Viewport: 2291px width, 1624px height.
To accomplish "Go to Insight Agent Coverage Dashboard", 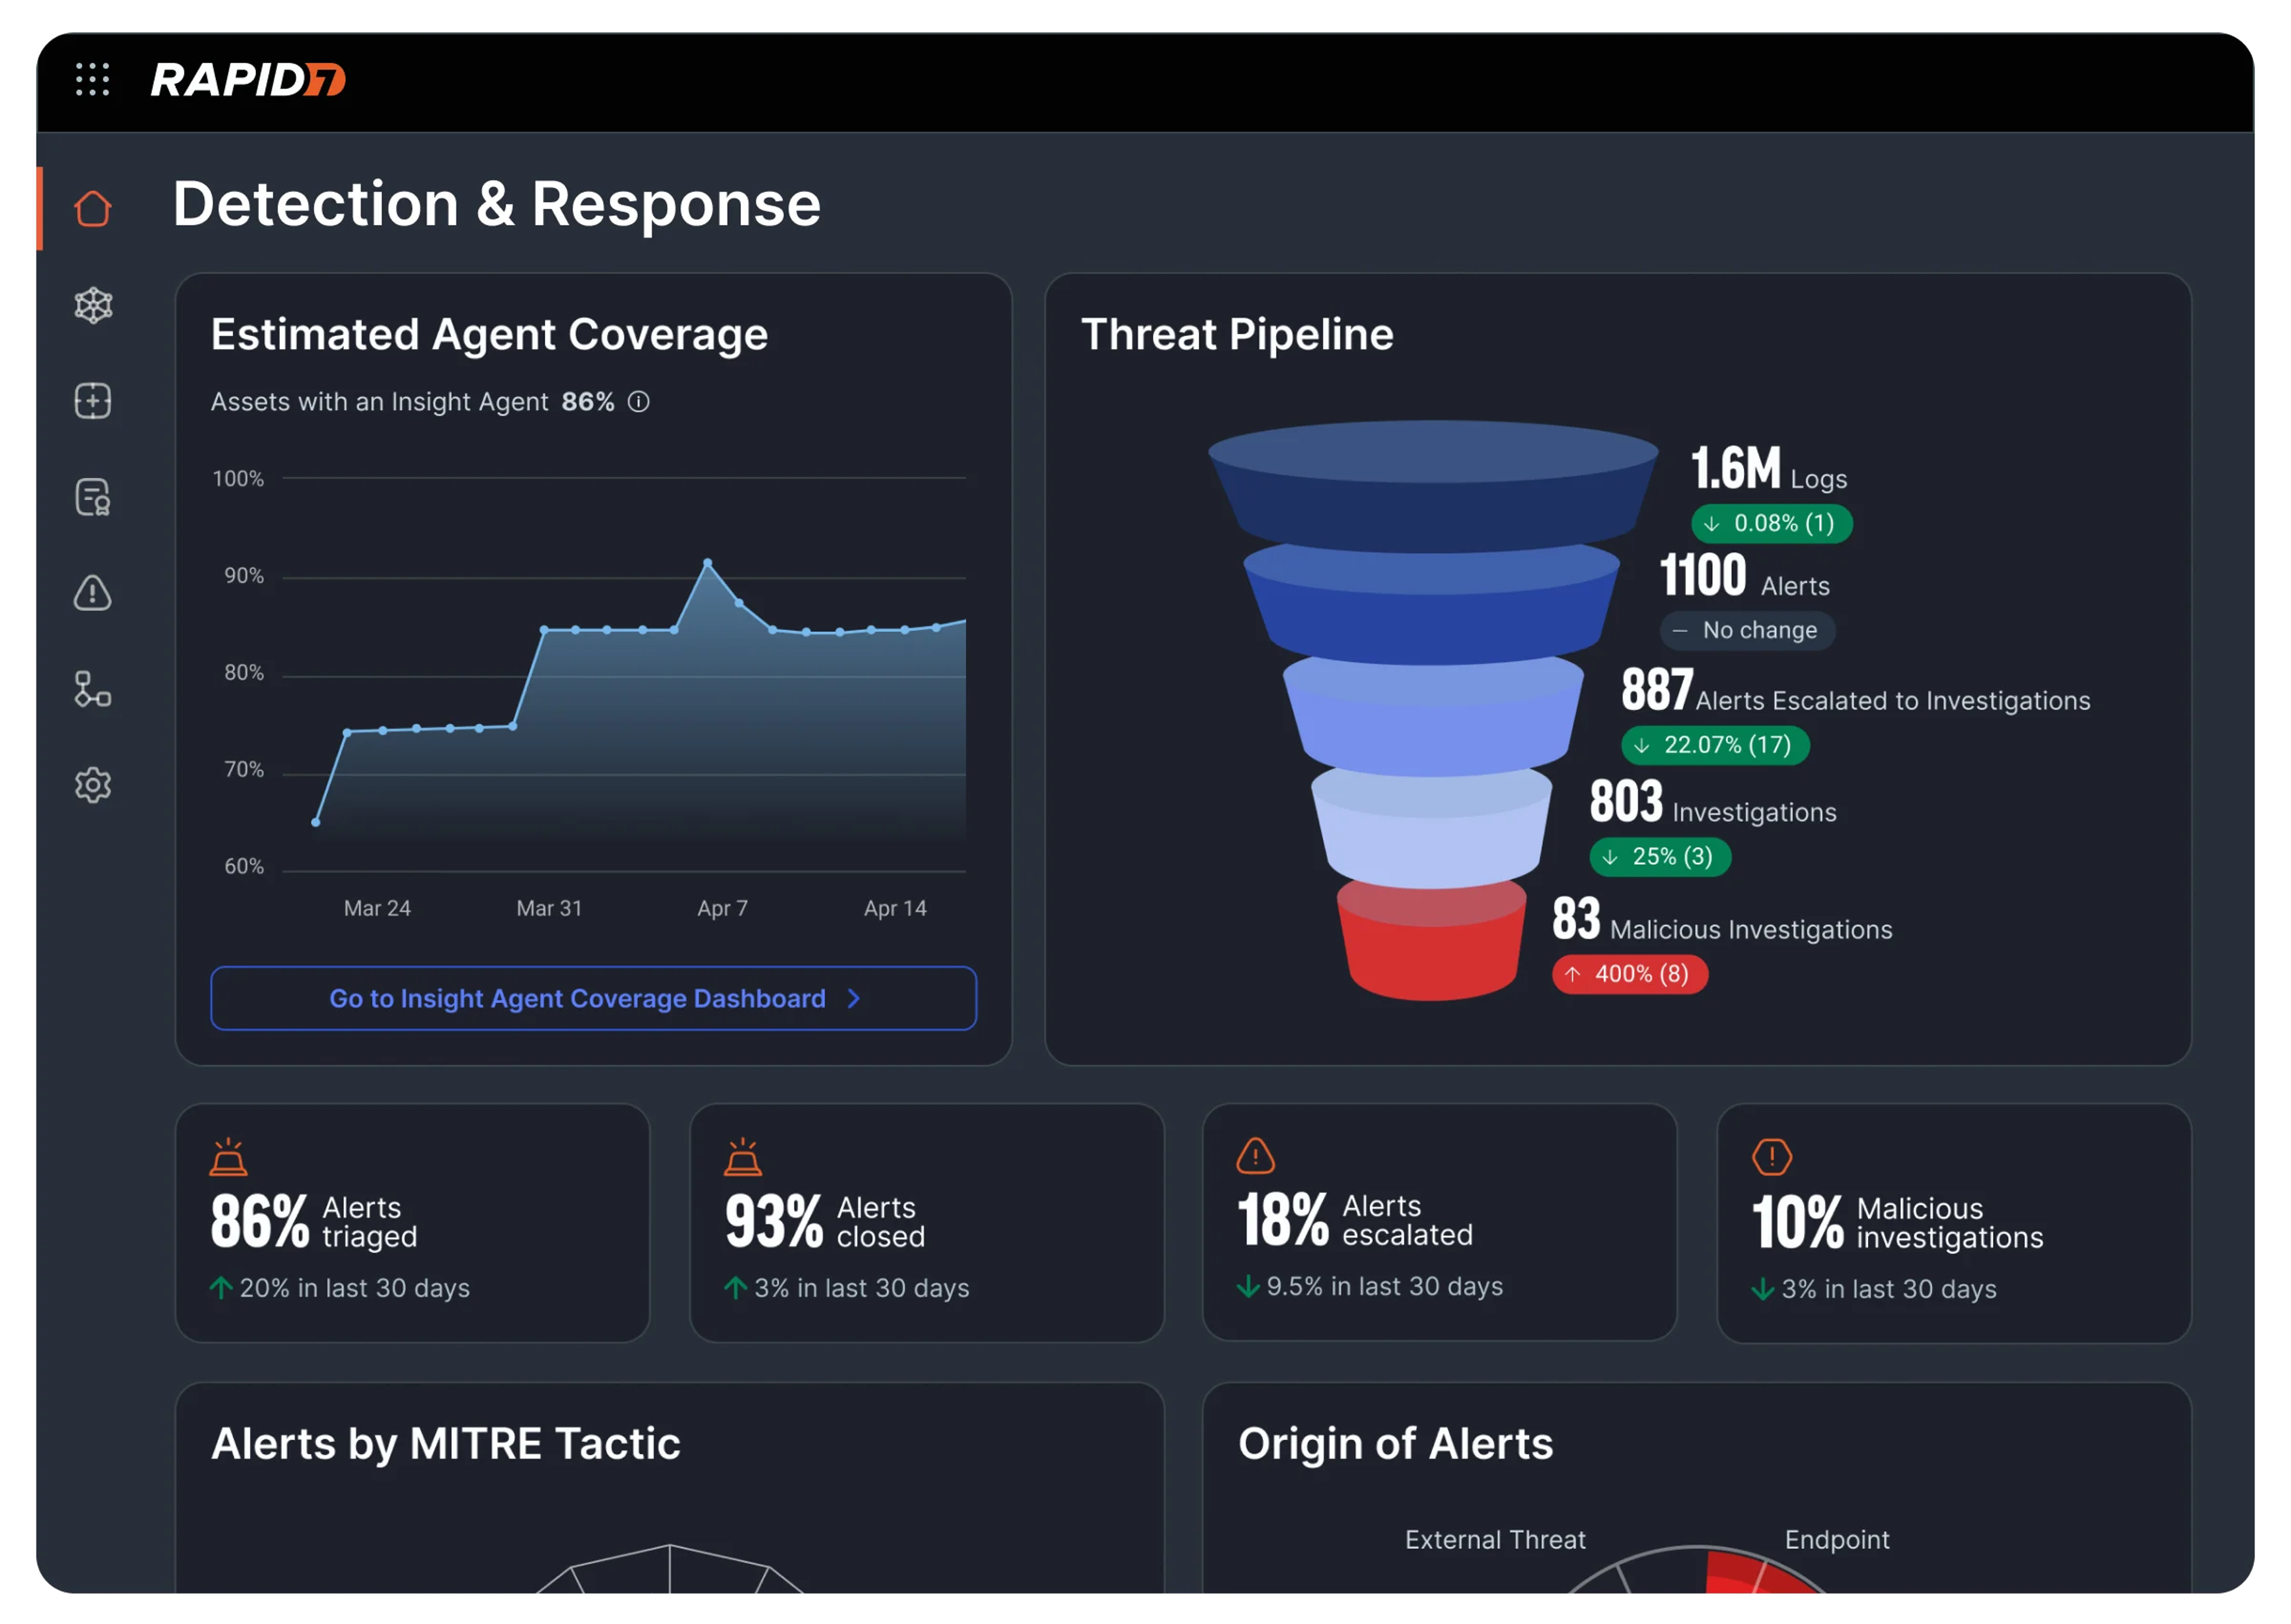I will click(x=593, y=998).
